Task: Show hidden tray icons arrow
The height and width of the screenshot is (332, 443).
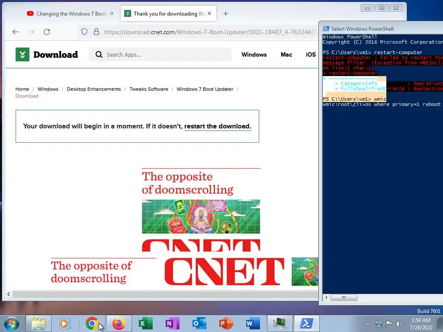Action: [x=368, y=324]
